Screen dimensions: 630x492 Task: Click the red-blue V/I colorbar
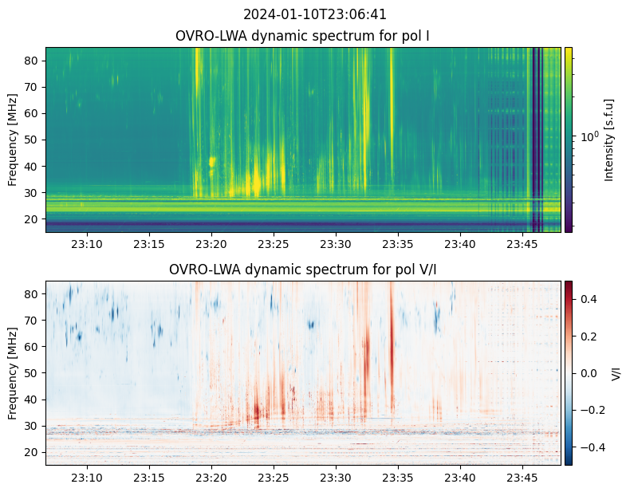[x=569, y=372]
